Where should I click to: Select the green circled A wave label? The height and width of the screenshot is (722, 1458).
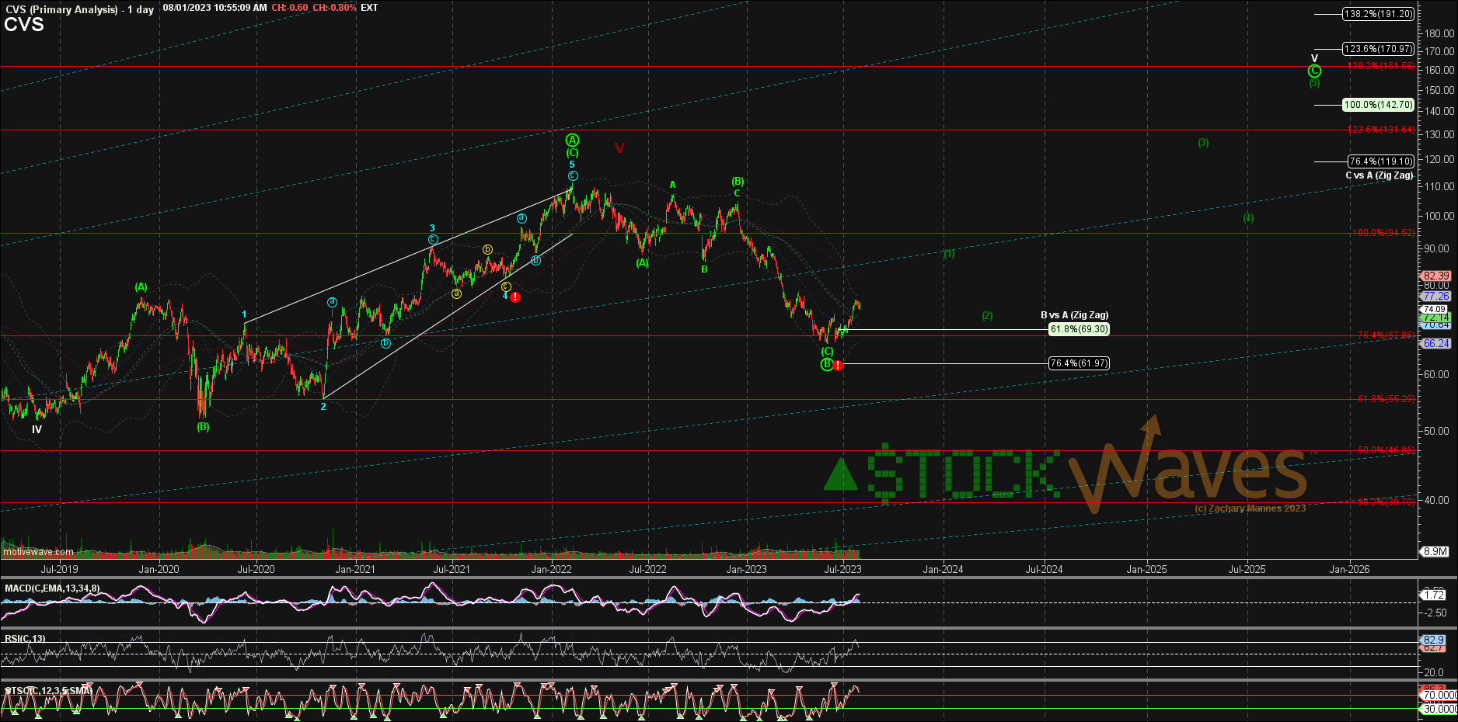572,141
